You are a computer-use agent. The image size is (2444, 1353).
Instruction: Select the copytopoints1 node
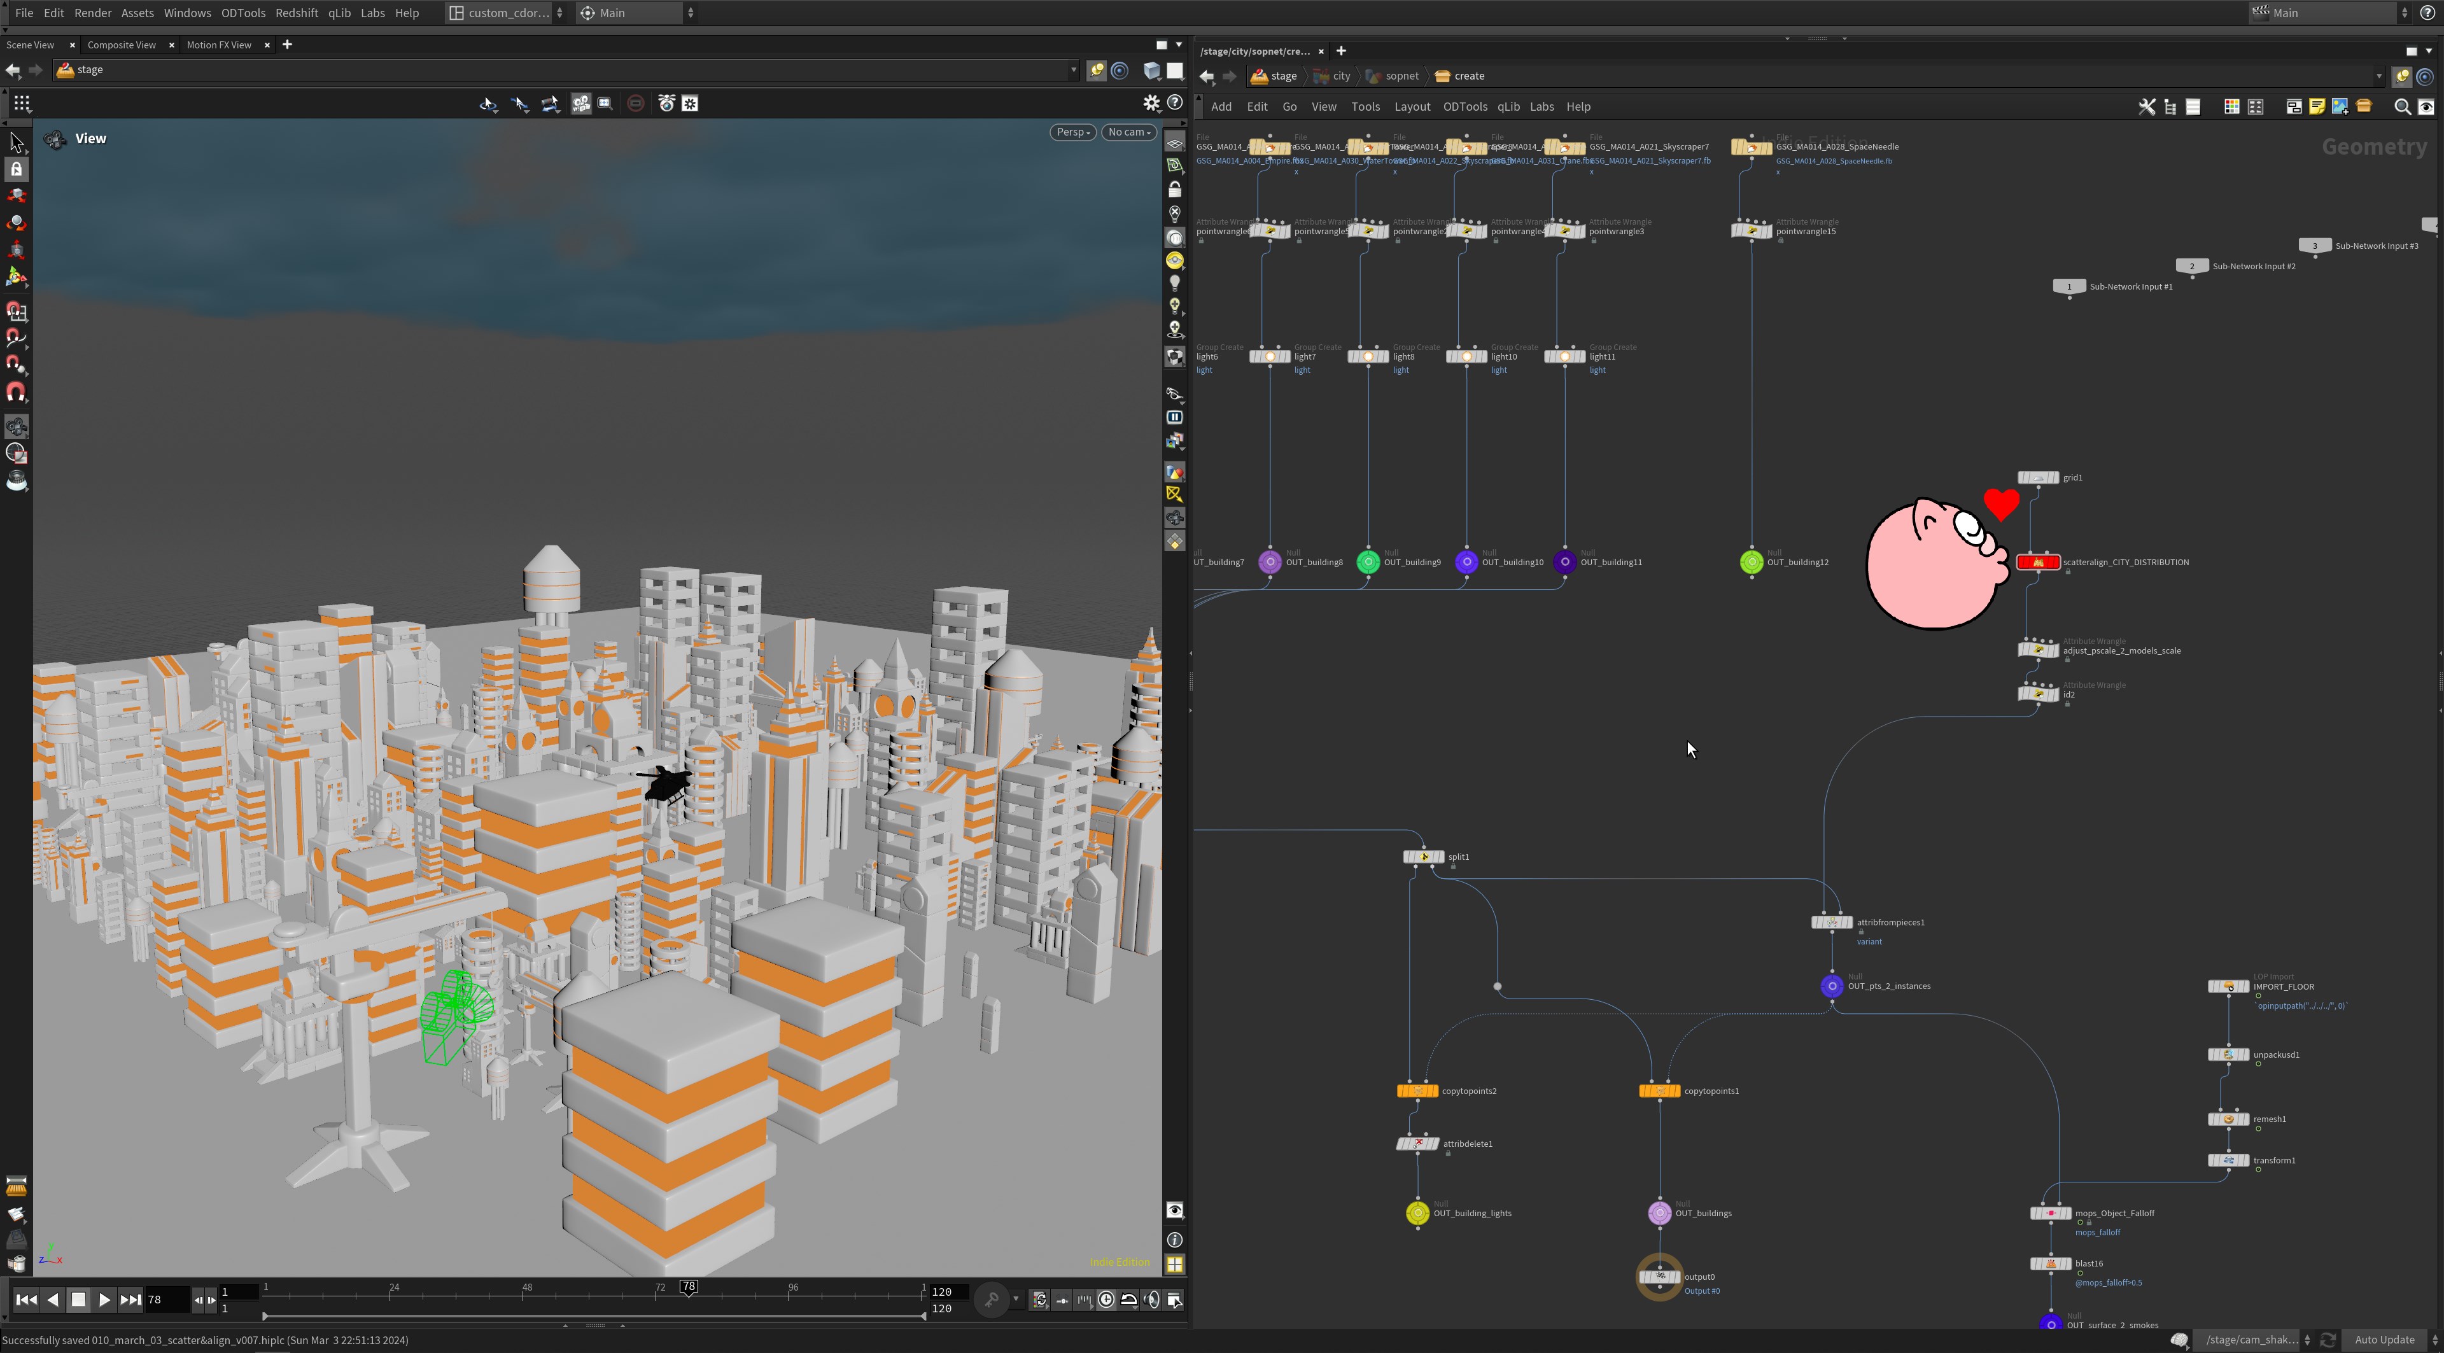pyautogui.click(x=1659, y=1091)
